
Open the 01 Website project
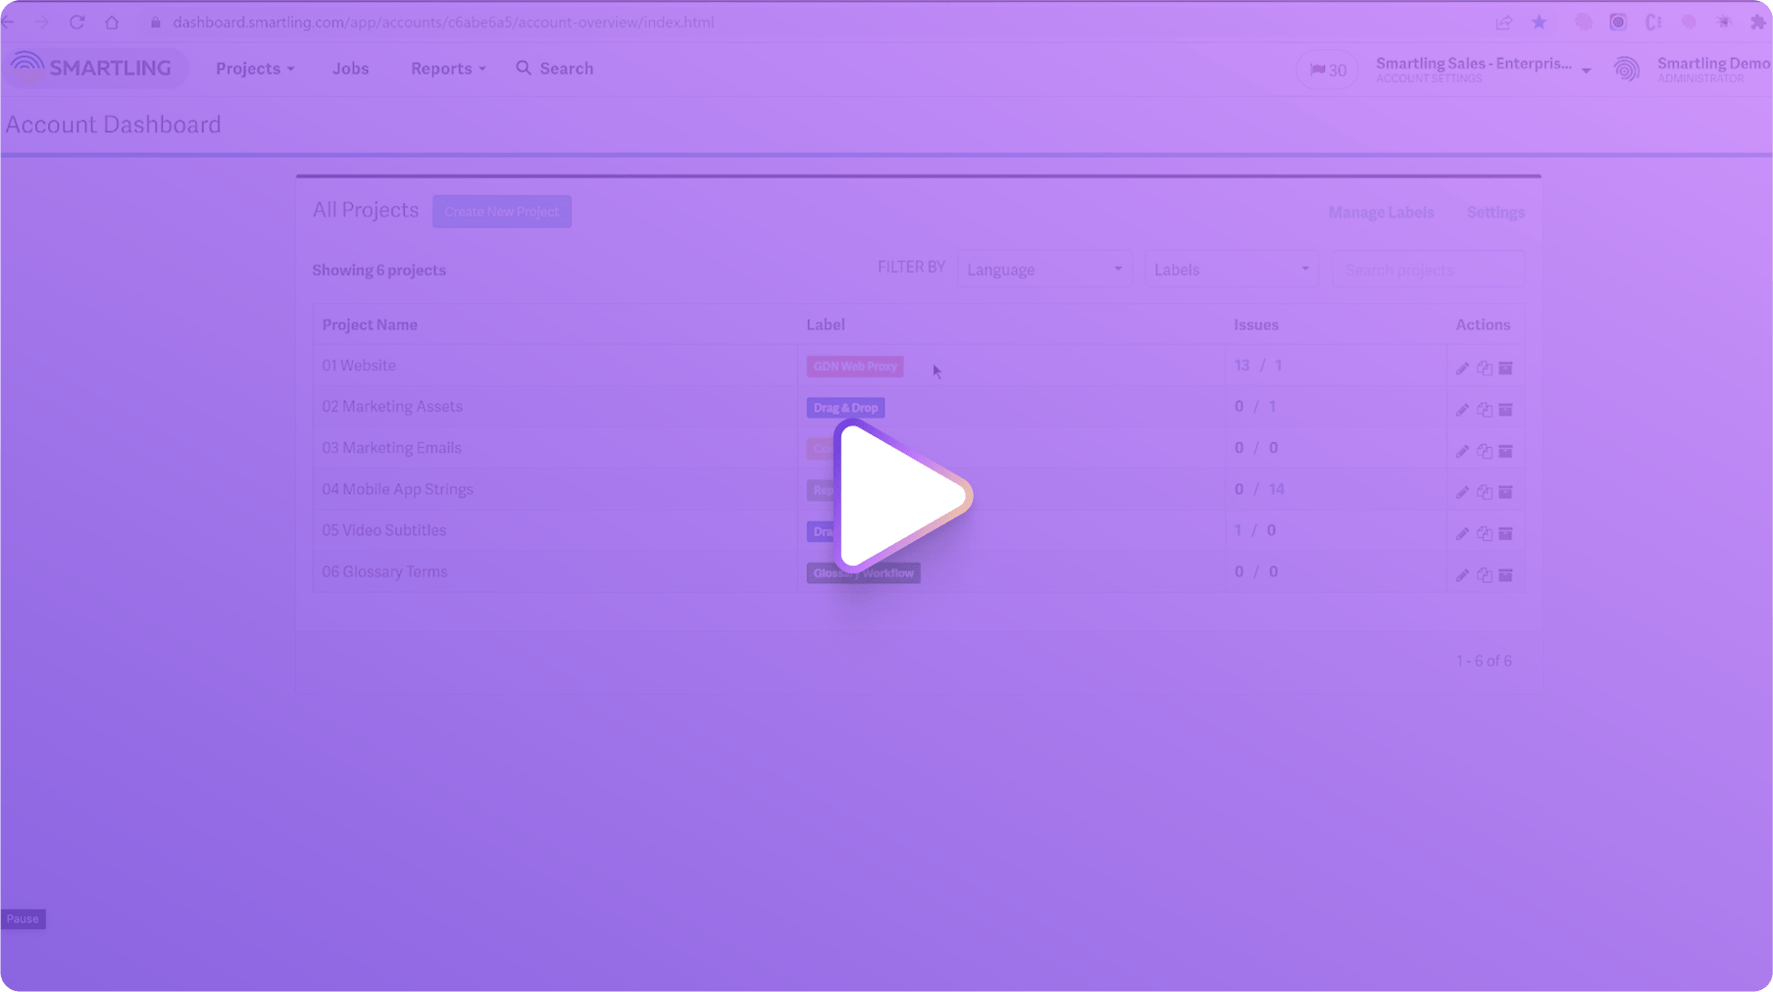(359, 366)
